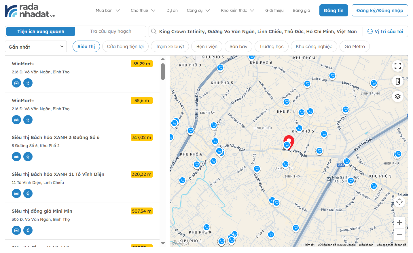The image size is (413, 253).
Task: Open Siêu thị Bách hóa XANH 3 Đường Số 6 result
Action: (56, 138)
